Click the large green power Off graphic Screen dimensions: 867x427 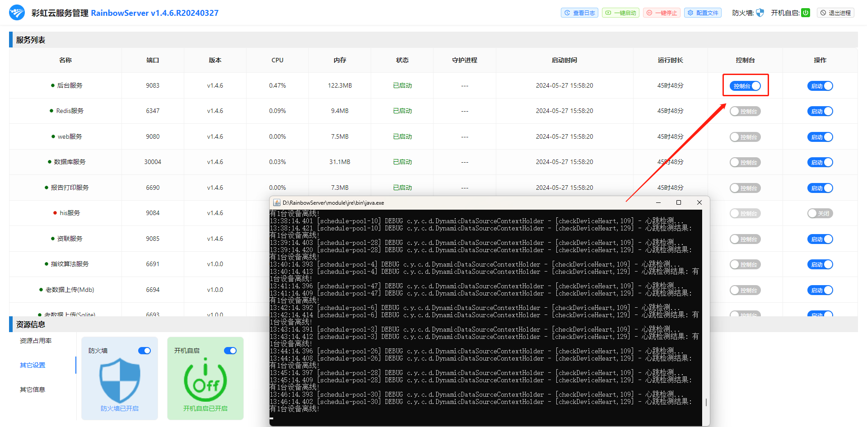point(205,380)
